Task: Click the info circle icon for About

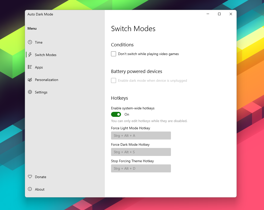Action: (x=30, y=189)
